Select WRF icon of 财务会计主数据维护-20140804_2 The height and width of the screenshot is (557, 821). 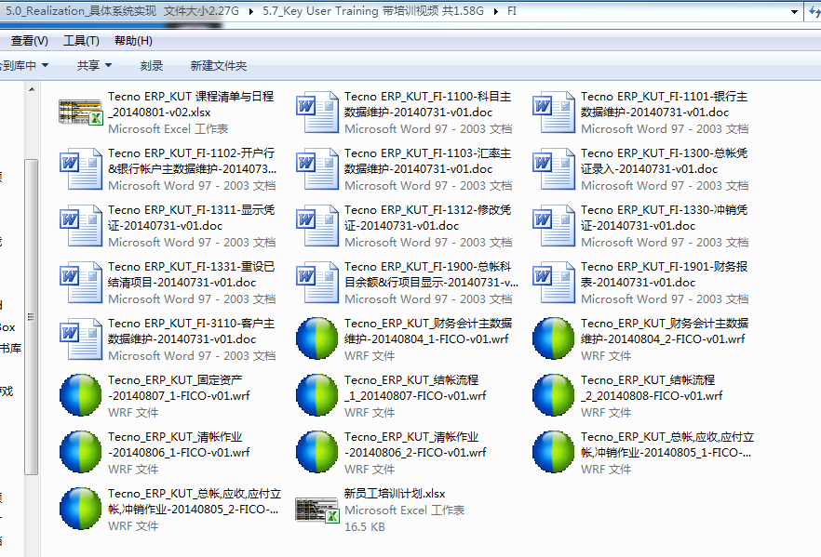click(554, 338)
